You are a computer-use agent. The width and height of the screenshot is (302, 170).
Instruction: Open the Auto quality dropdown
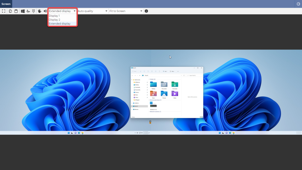(93, 11)
